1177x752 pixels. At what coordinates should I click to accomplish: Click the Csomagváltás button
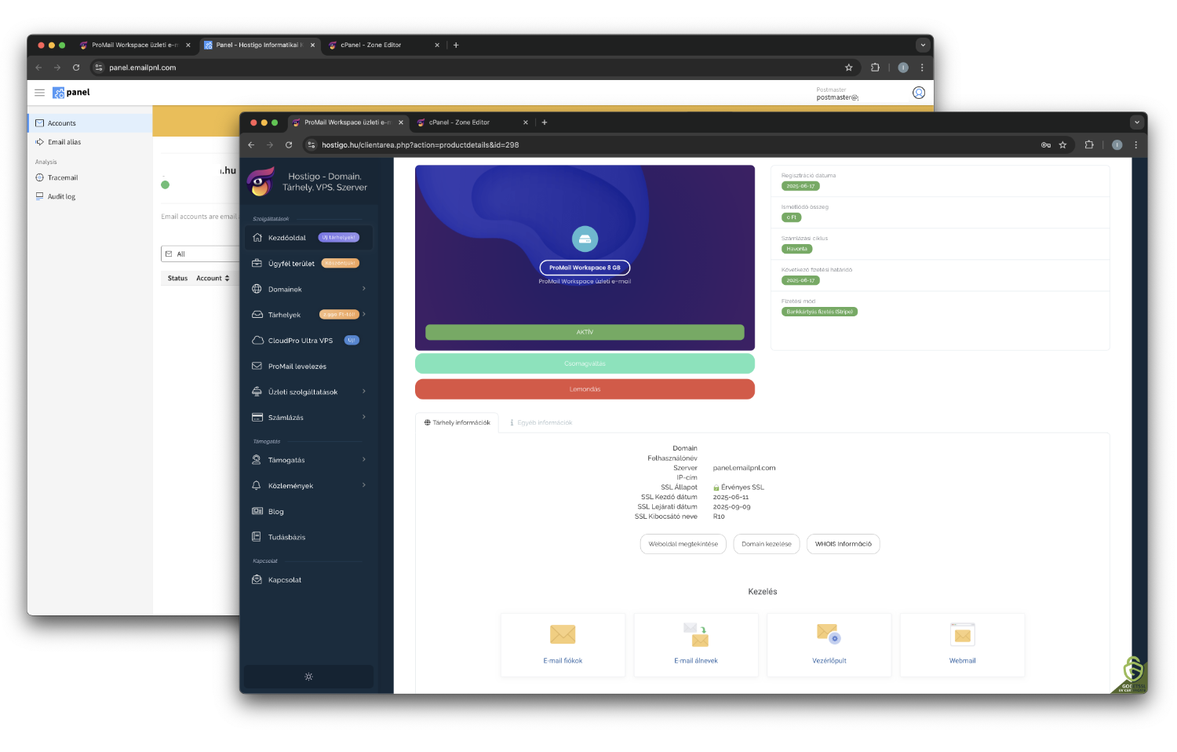click(585, 363)
